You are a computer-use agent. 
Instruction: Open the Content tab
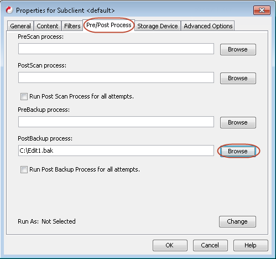[x=48, y=26]
